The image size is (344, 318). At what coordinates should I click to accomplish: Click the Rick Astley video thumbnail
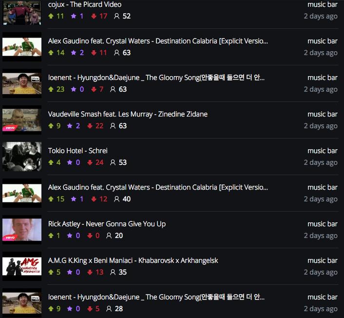coord(21,229)
